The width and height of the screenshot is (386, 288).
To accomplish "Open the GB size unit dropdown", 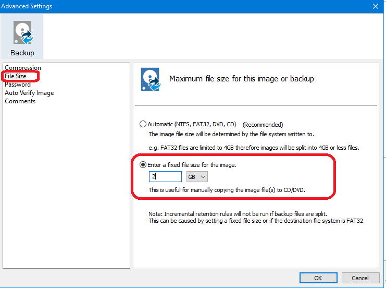I will click(x=197, y=176).
